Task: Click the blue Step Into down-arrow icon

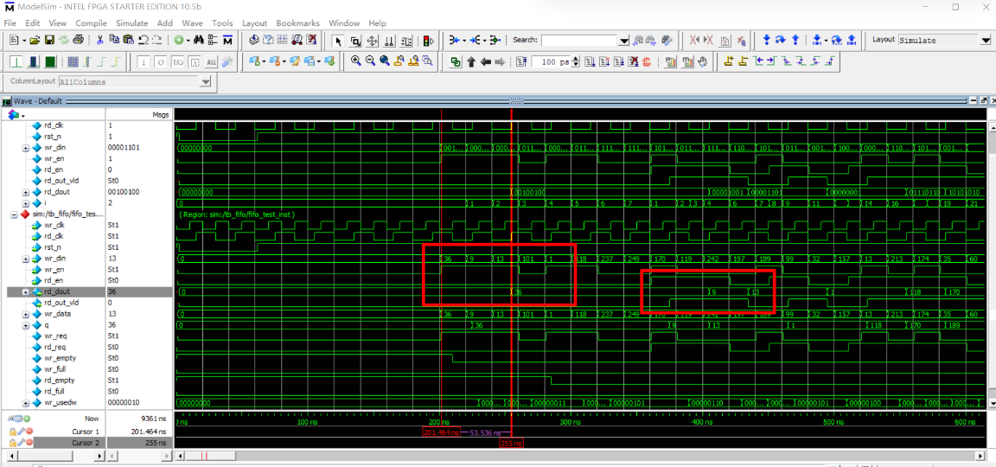Action: 767,40
